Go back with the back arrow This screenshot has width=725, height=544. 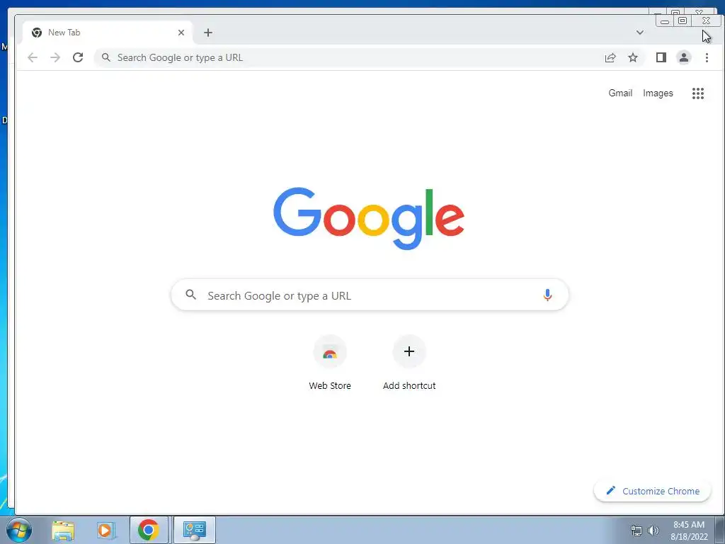point(33,57)
